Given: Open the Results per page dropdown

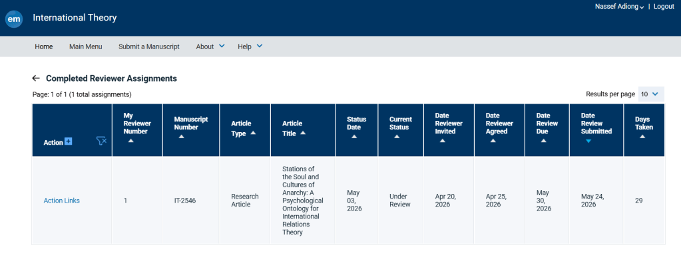Looking at the screenshot, I should point(651,94).
